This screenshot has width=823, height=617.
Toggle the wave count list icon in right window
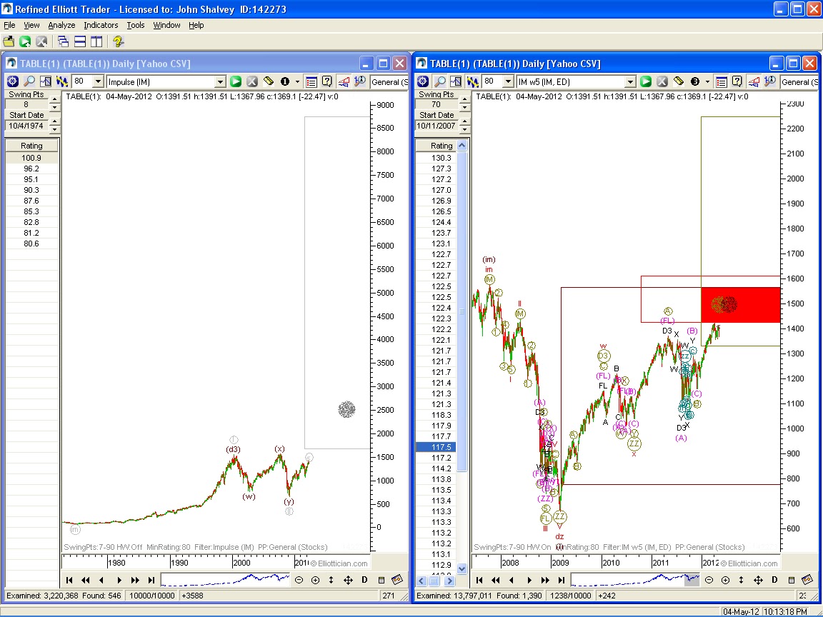(722, 81)
